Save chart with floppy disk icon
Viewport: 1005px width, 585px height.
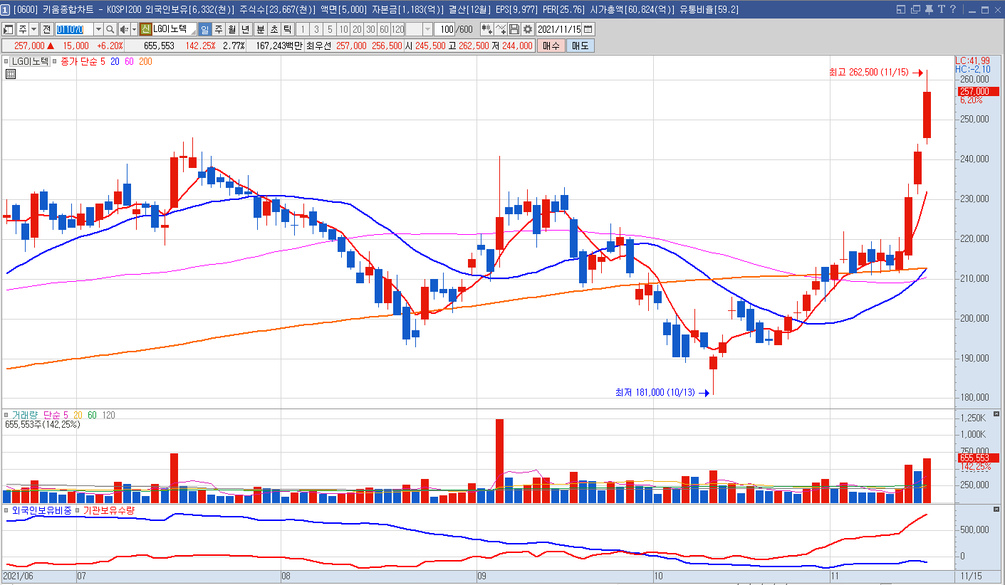(x=514, y=29)
